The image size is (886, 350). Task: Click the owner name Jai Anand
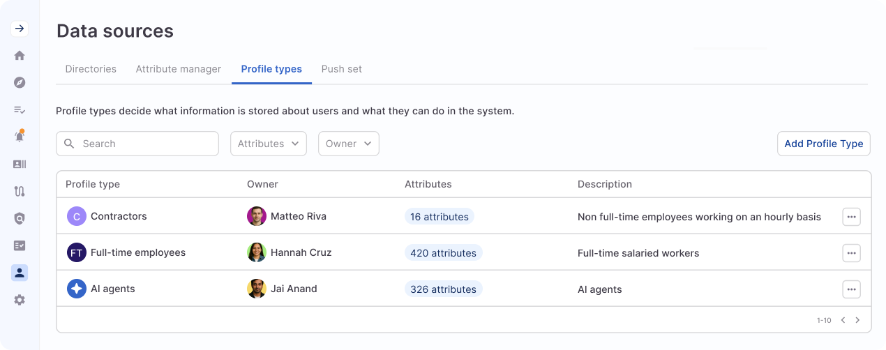pos(294,289)
